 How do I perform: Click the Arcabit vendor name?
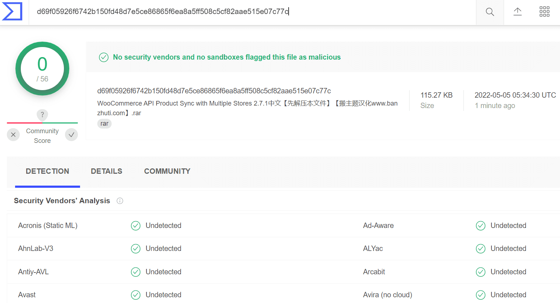coord(374,272)
